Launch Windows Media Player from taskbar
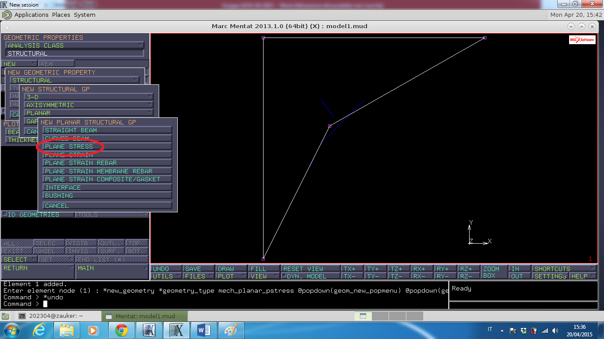This screenshot has width=604, height=339. 93,330
